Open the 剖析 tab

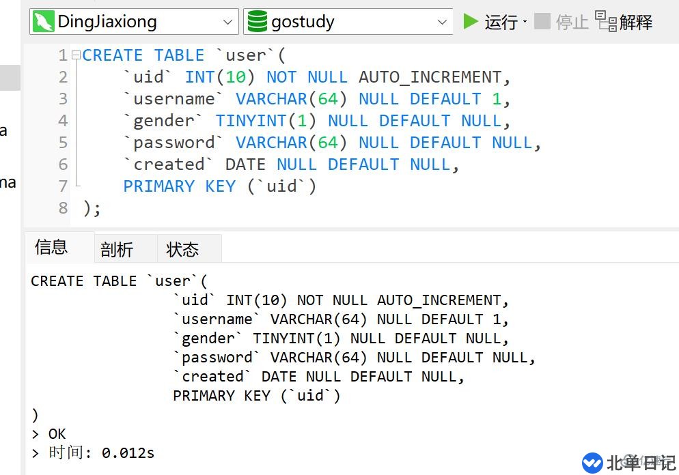(x=117, y=249)
